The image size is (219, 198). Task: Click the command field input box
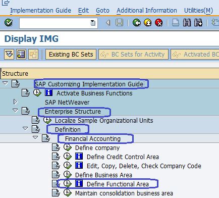pyautogui.click(x=59, y=23)
